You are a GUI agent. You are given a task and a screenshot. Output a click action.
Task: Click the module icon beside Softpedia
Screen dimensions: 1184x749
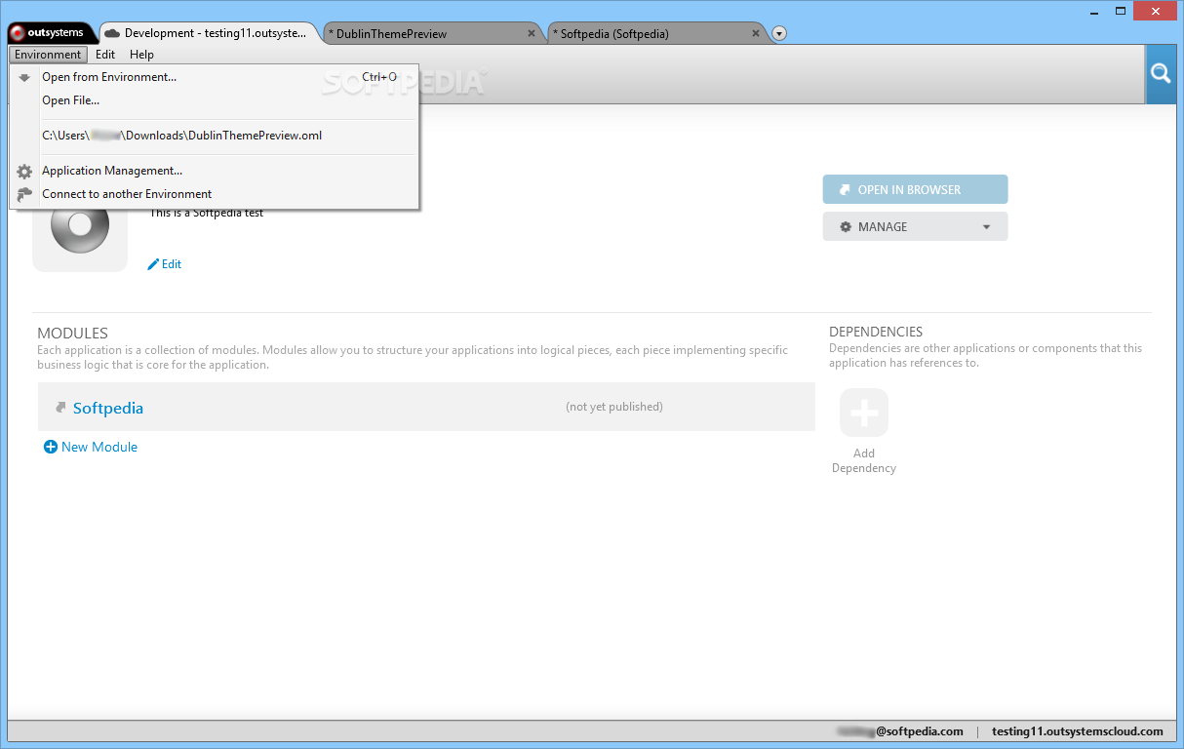60,408
